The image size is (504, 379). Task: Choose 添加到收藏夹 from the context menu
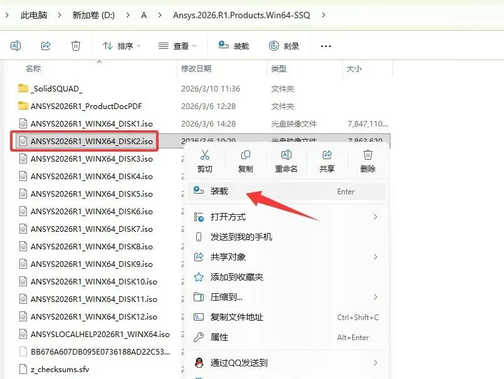(x=286, y=277)
